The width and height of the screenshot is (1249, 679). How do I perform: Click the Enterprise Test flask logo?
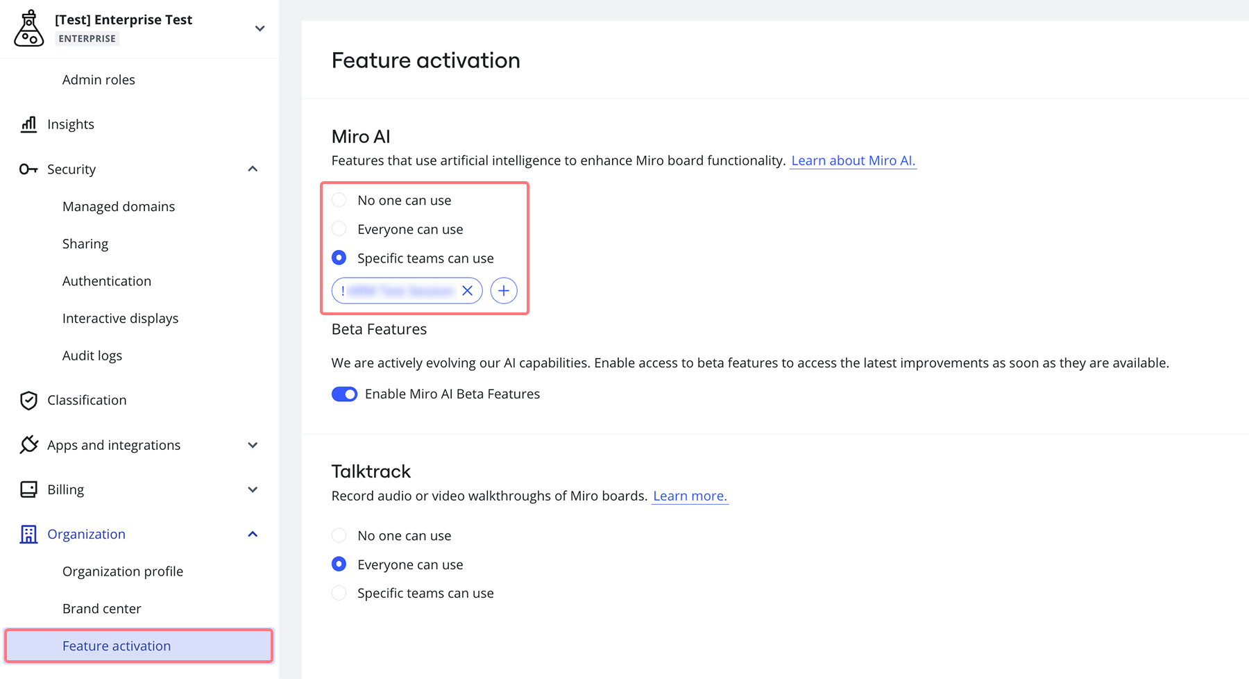(x=28, y=26)
